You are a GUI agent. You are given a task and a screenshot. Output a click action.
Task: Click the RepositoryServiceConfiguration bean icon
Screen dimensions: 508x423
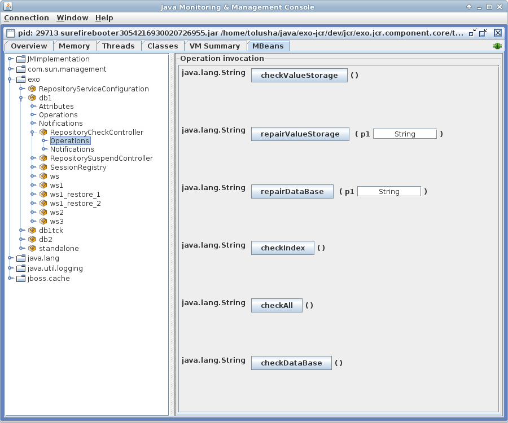[32, 89]
